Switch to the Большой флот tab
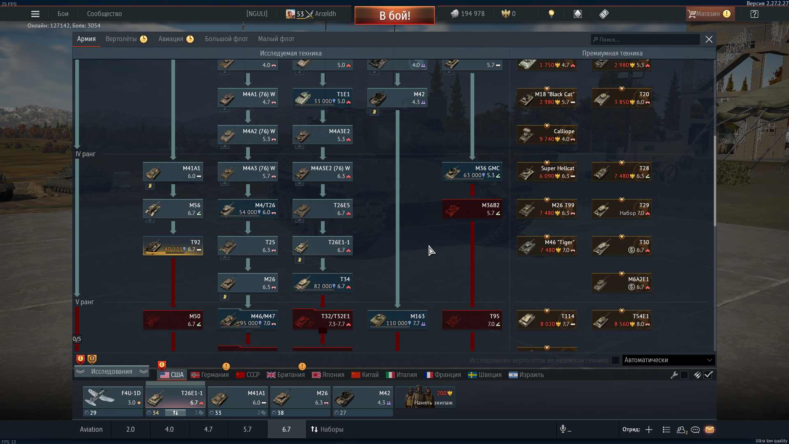The height and width of the screenshot is (444, 789). pyautogui.click(x=226, y=39)
